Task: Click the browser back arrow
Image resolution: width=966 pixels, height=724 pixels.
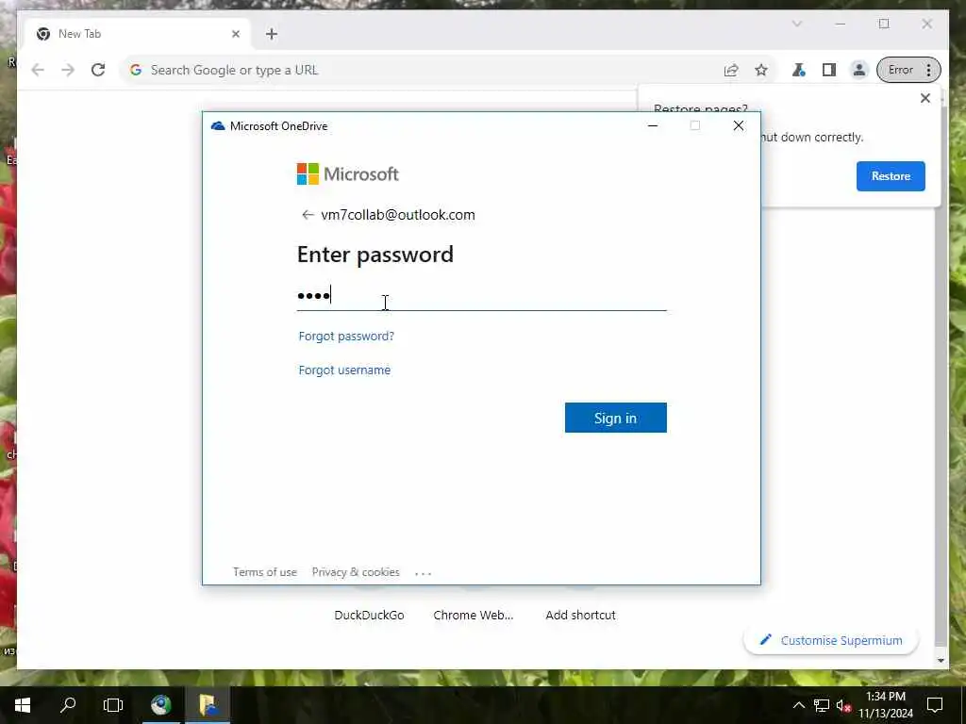Action: pyautogui.click(x=38, y=70)
